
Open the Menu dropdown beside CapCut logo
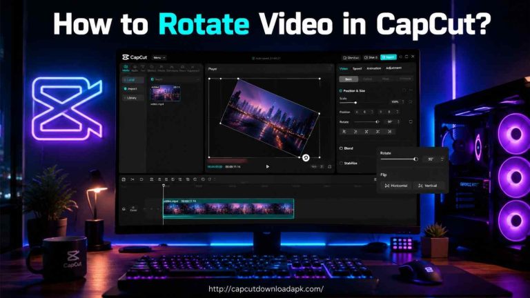coord(159,58)
